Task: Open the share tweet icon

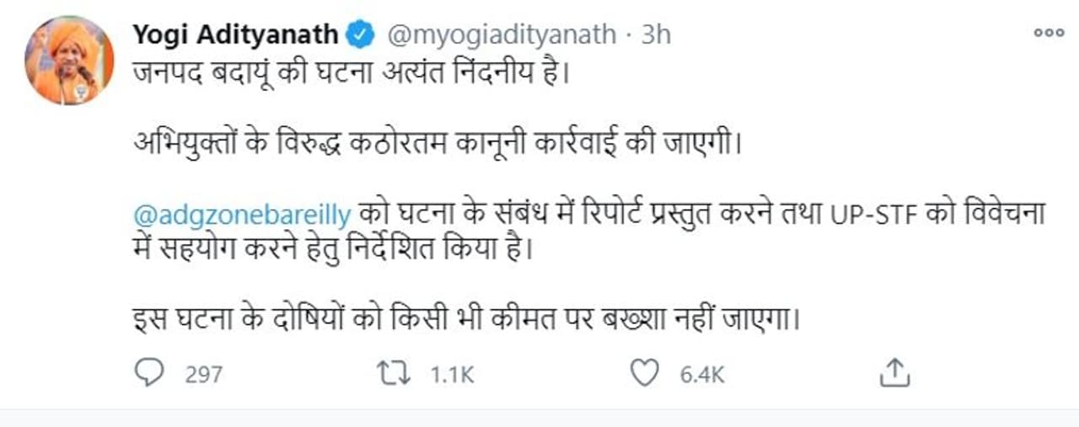Action: pos(895,372)
